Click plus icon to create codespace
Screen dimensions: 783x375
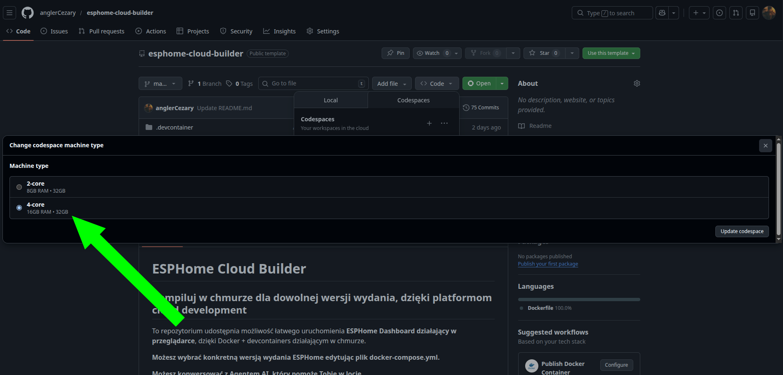[429, 123]
